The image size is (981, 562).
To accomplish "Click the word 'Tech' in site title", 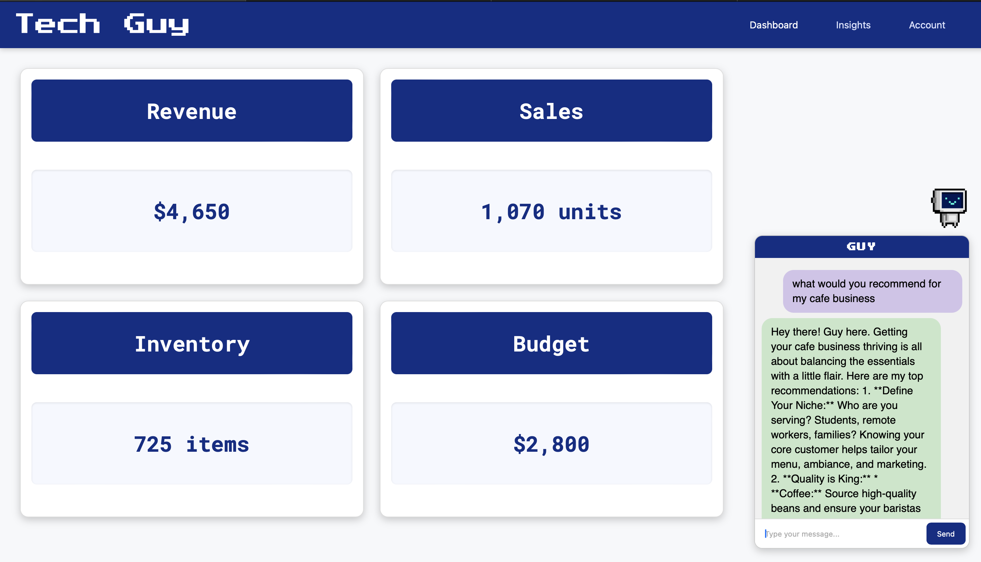I will [x=58, y=24].
